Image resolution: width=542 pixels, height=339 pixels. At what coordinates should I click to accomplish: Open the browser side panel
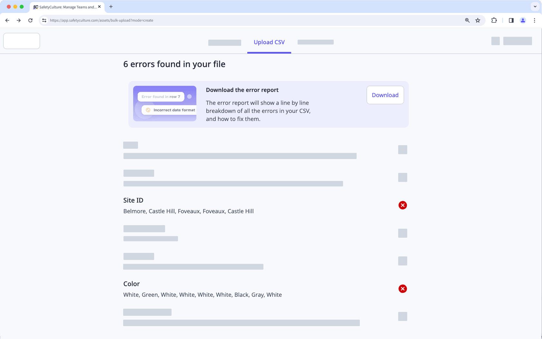[511, 20]
